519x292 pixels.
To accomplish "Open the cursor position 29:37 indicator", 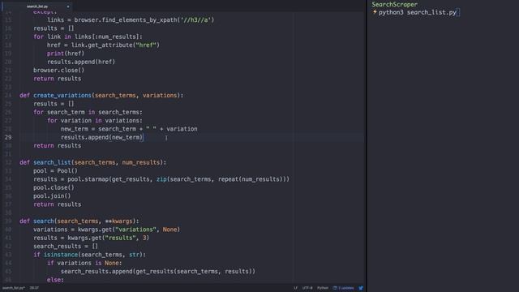I will coord(34,288).
